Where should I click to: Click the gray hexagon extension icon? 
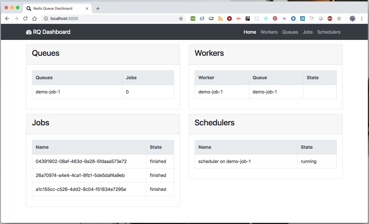[339, 19]
